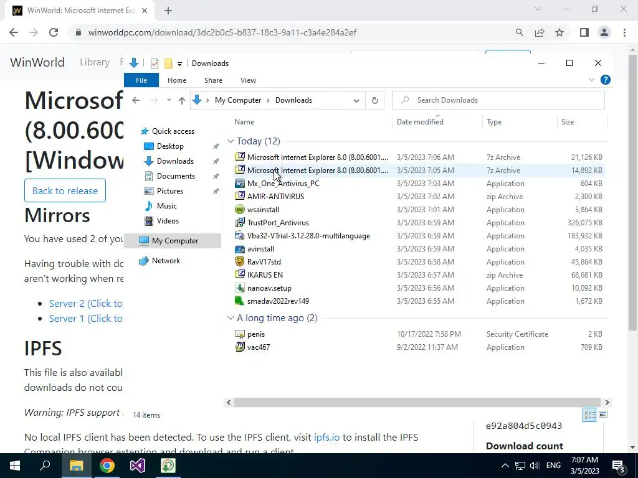Viewport: 638px width, 478px height.
Task: Open the File menu in Explorer
Action: click(x=141, y=80)
